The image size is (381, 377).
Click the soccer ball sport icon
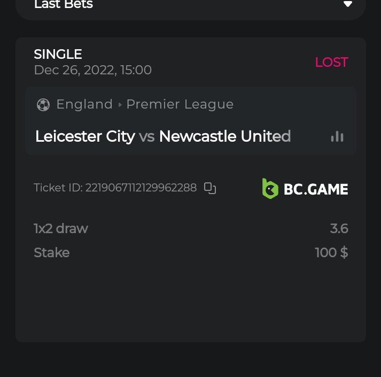(43, 105)
